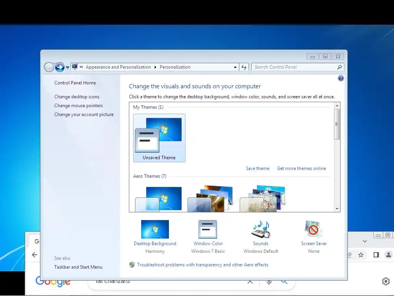Open Taskbar and Start Menu link
The image size is (394, 296).
(78, 267)
